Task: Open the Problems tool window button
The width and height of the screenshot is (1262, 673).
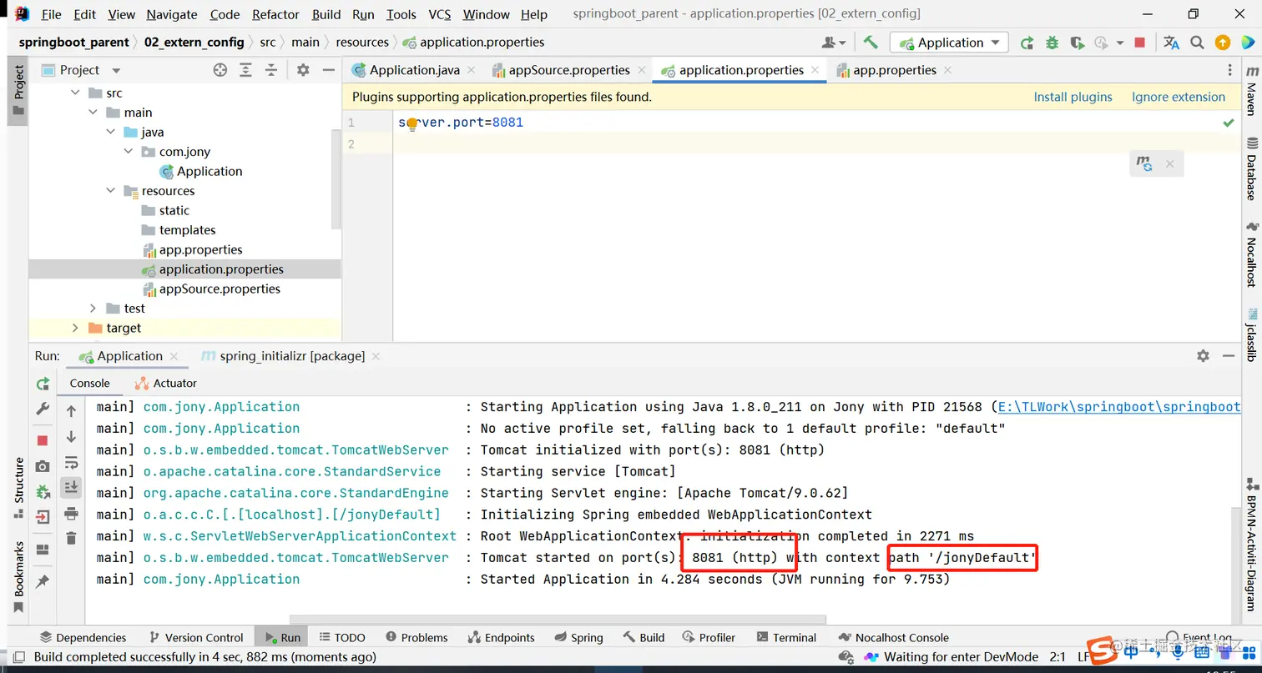Action: click(x=416, y=638)
